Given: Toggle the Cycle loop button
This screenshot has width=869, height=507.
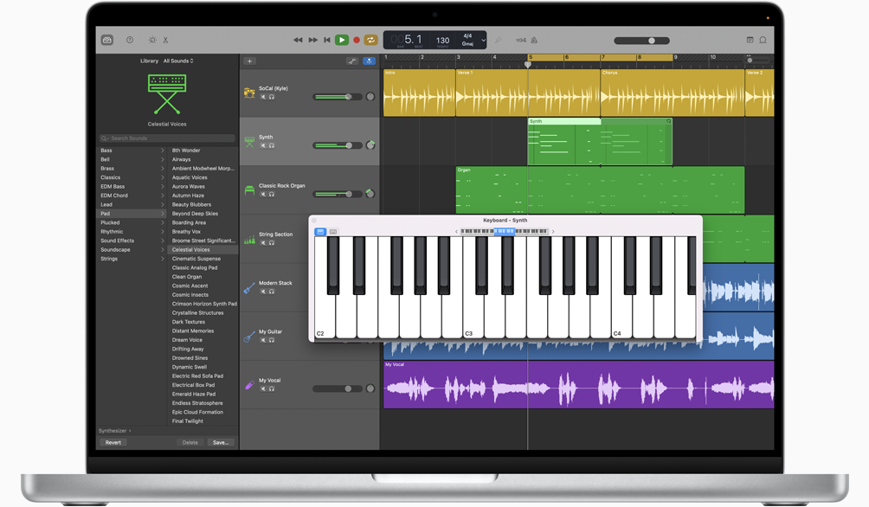Looking at the screenshot, I should pos(370,40).
